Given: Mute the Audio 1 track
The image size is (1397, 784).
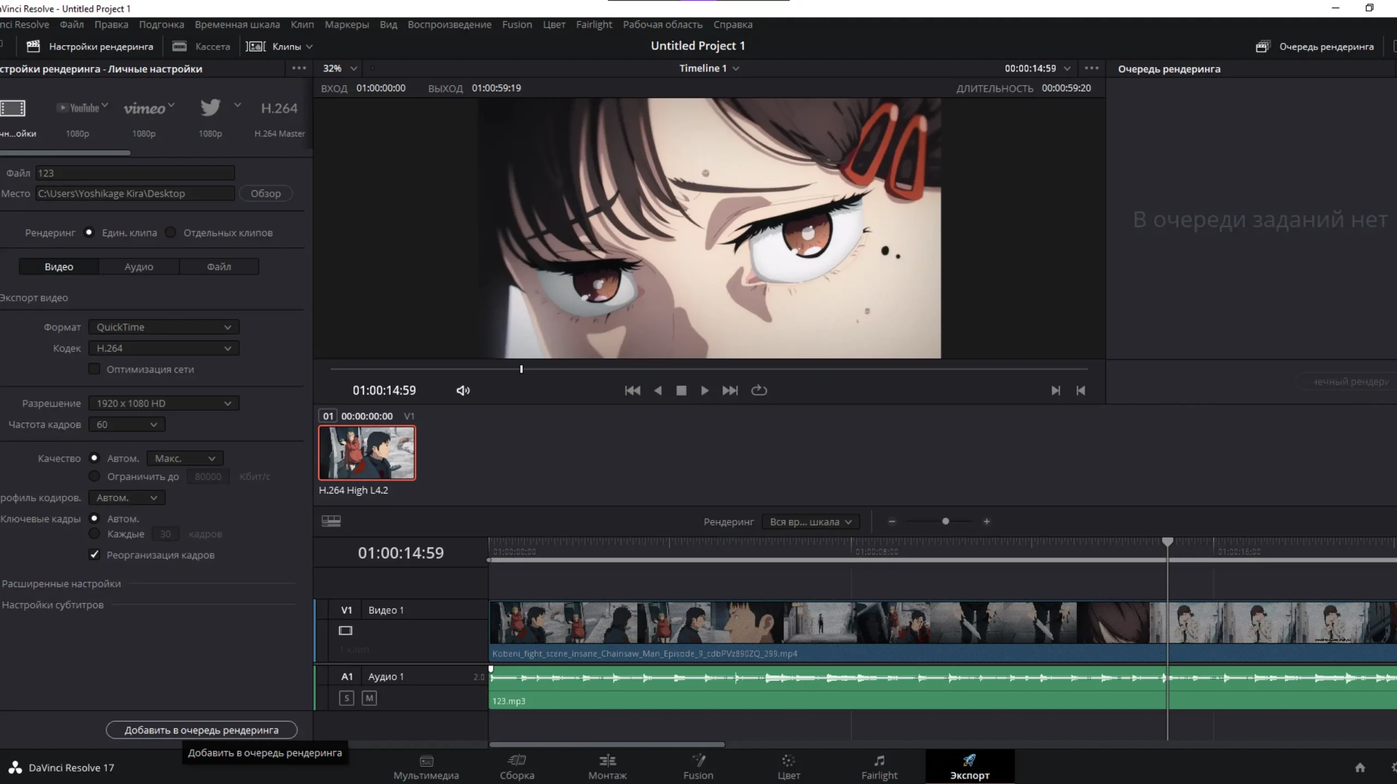Looking at the screenshot, I should click(x=369, y=698).
